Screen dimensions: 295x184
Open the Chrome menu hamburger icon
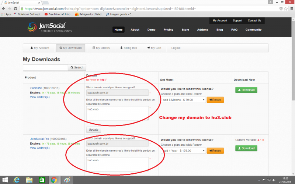(292, 8)
